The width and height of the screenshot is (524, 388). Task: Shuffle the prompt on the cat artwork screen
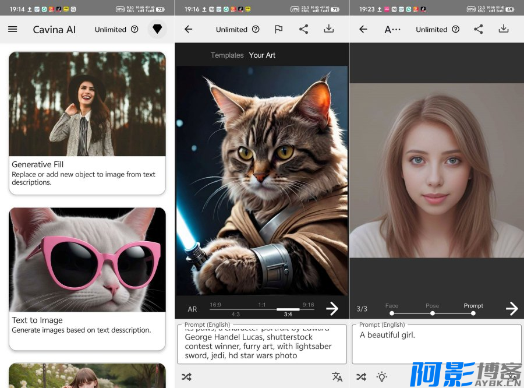[x=186, y=377]
